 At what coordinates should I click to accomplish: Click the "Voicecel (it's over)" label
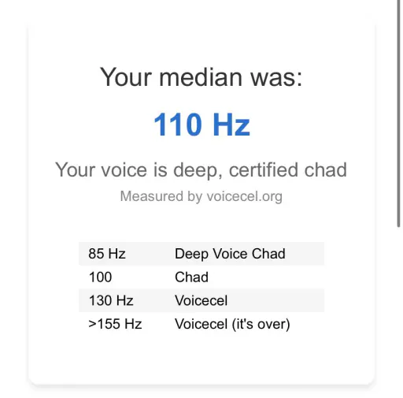(x=232, y=324)
